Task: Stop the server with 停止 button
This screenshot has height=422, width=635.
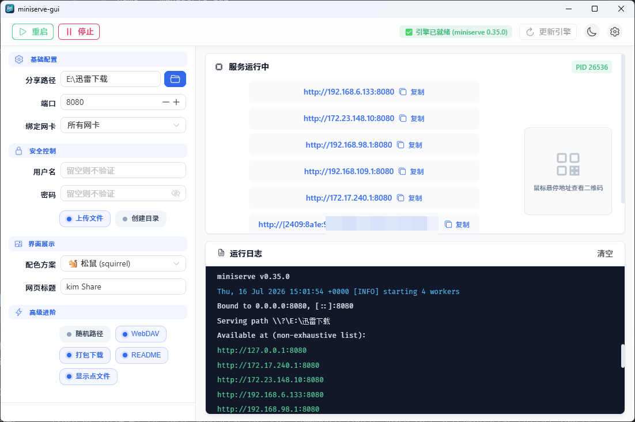Action: (79, 32)
